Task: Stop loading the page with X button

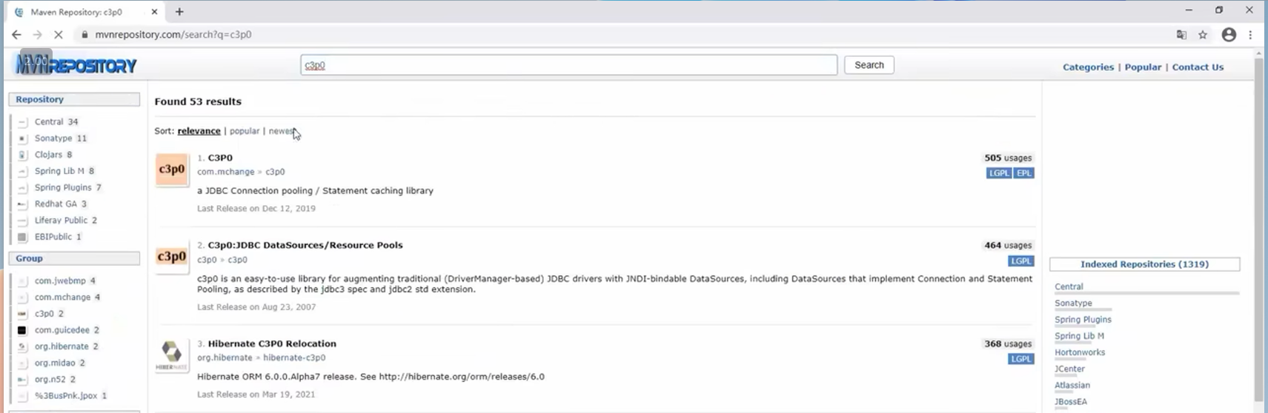Action: 59,35
